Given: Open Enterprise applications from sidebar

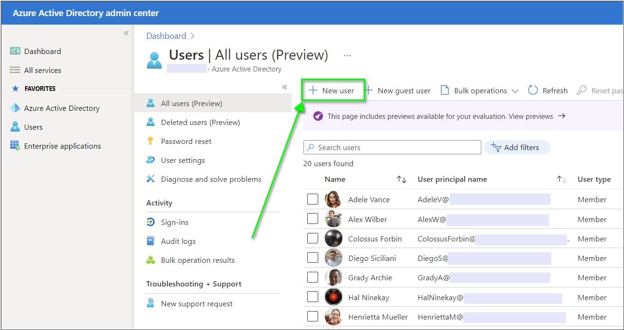Looking at the screenshot, I should (x=63, y=146).
